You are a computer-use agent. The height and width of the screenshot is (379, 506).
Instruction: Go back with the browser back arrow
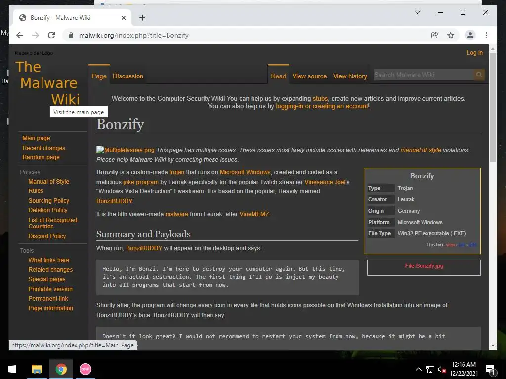20,35
